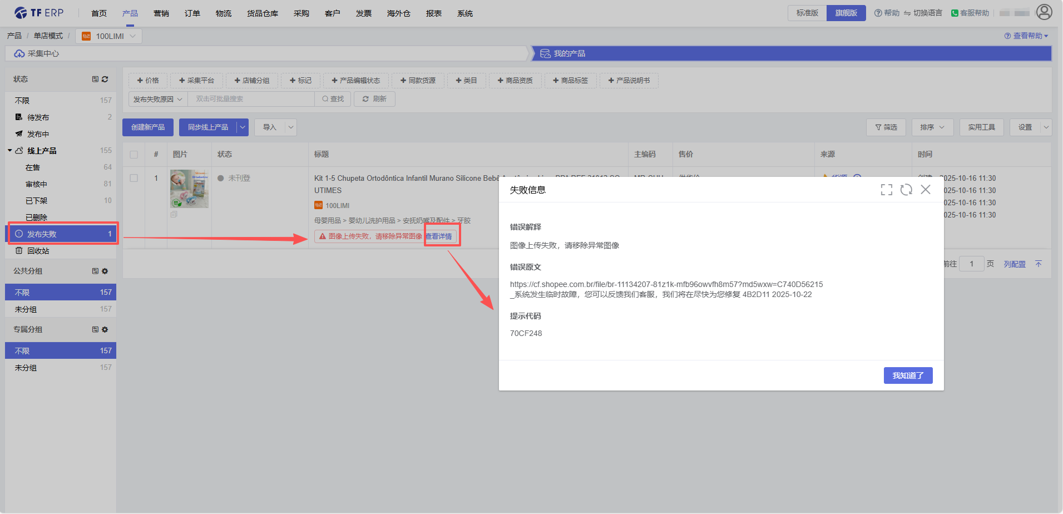
Task: Click the Create New Product (创建新产品) button
Action: pyautogui.click(x=148, y=127)
